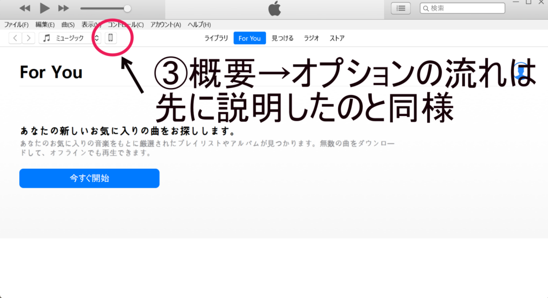Screen dimensions: 548x298
Task: Open the ヘルプ(H) menu
Action: [199, 25]
